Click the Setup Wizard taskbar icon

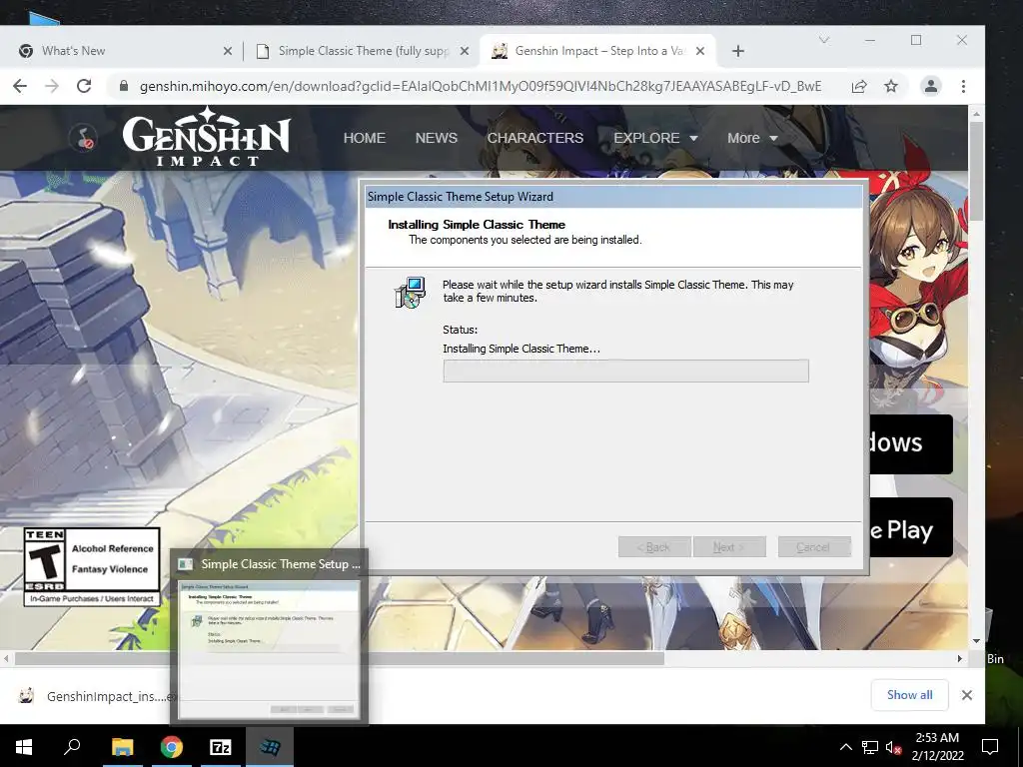(270, 747)
